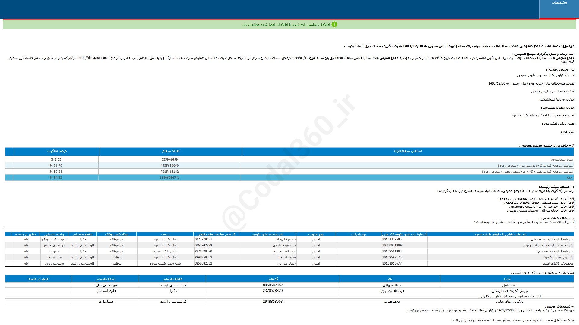
Task: Click the شرح column header in CEO table
Action: pos(507,279)
